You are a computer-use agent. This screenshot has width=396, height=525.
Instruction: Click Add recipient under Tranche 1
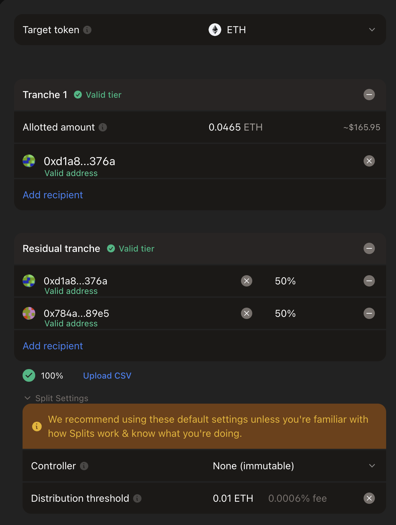click(x=53, y=195)
